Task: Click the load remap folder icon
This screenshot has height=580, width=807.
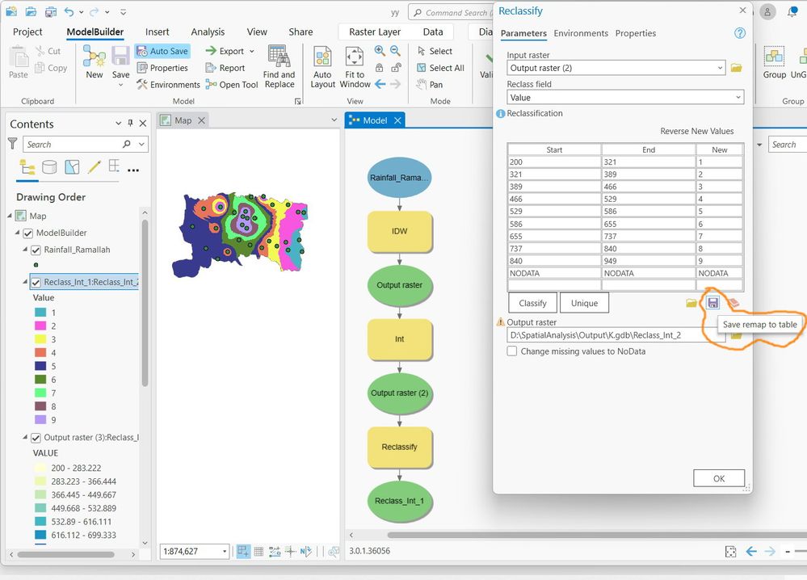Action: point(691,303)
